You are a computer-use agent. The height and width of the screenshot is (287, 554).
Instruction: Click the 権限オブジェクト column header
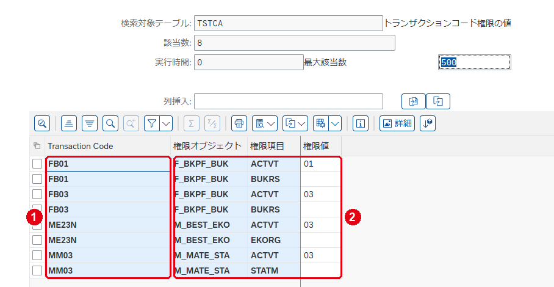pos(209,146)
